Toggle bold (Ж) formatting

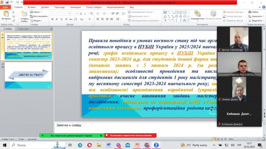[x=52, y=19]
